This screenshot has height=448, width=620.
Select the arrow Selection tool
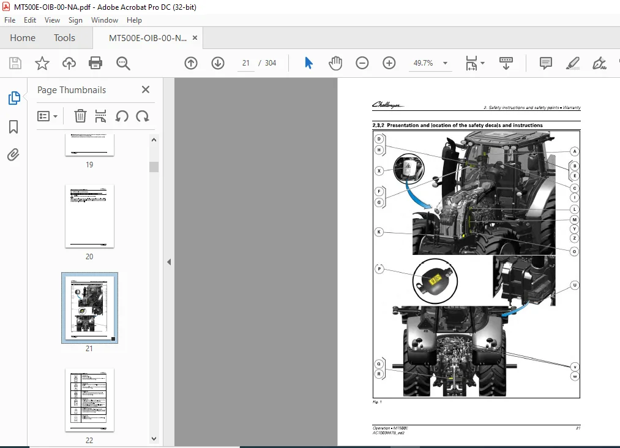[x=309, y=63]
